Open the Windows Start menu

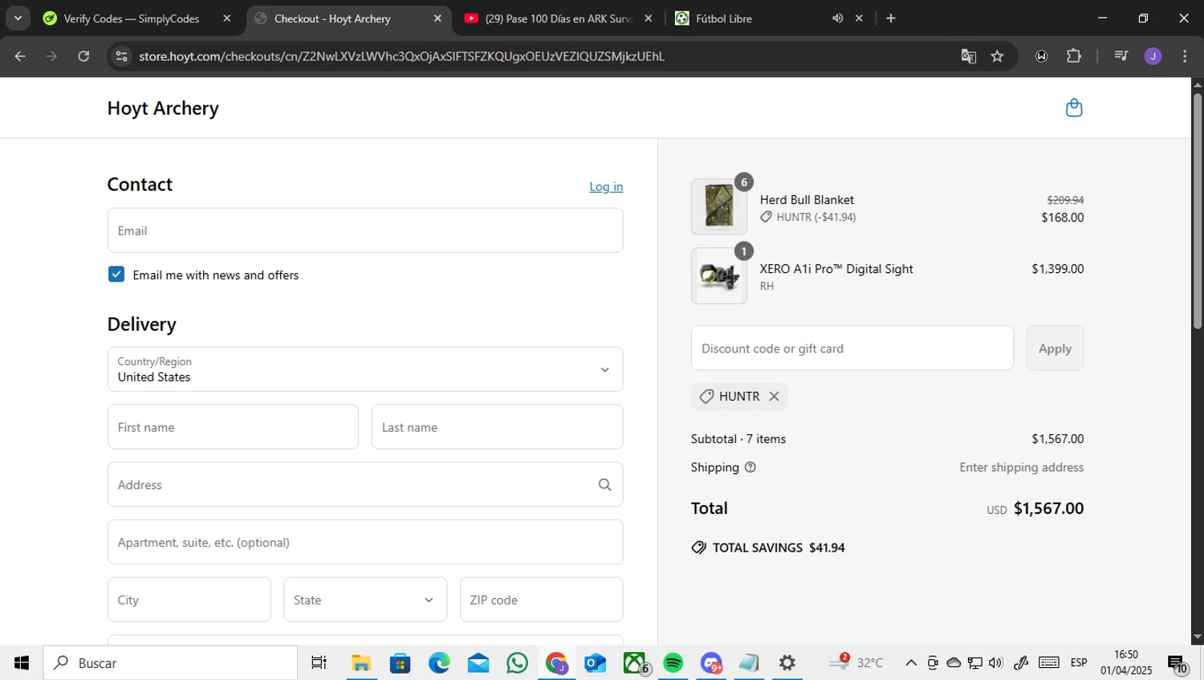coord(22,662)
